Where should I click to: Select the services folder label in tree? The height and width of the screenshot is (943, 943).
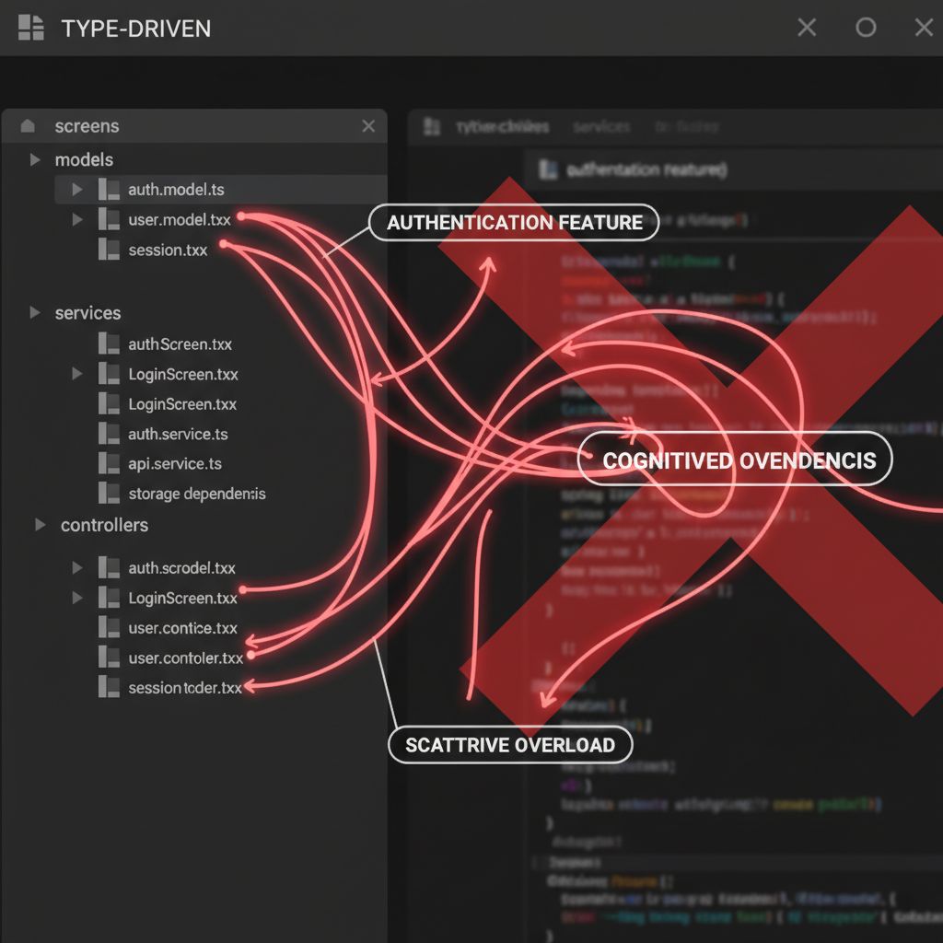[x=87, y=313]
